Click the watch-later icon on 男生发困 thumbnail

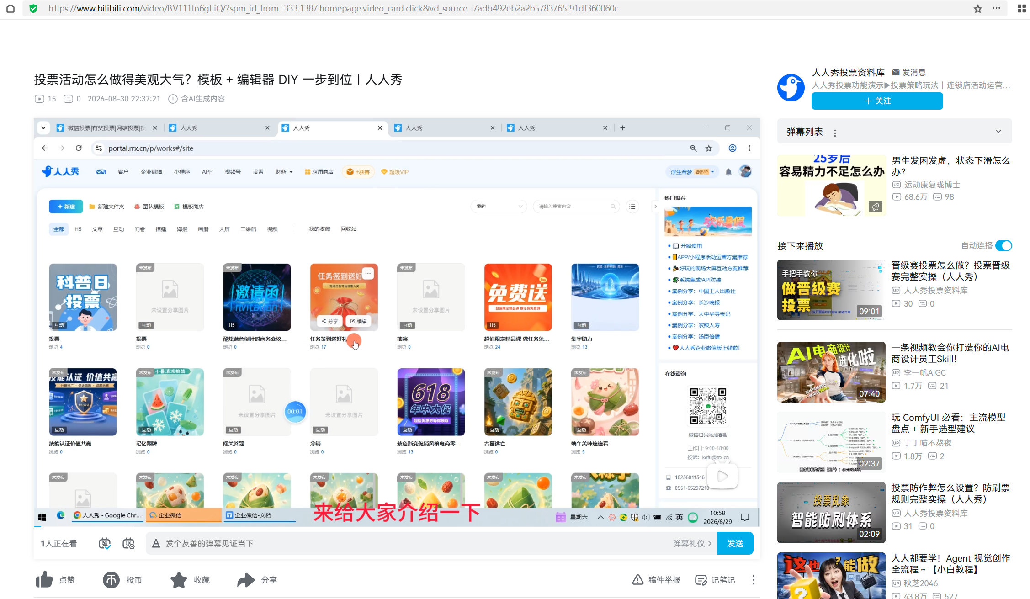(x=875, y=207)
